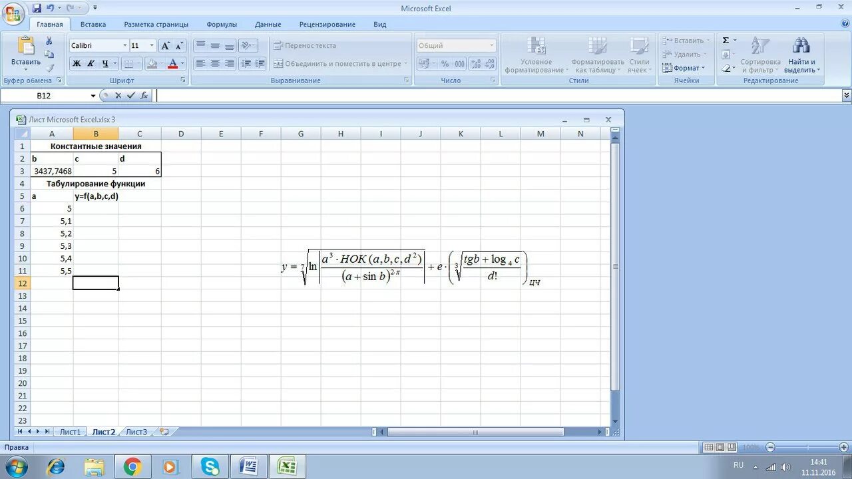Click Перенос текста wrap text button
This screenshot has width=852, height=479.
[x=305, y=46]
